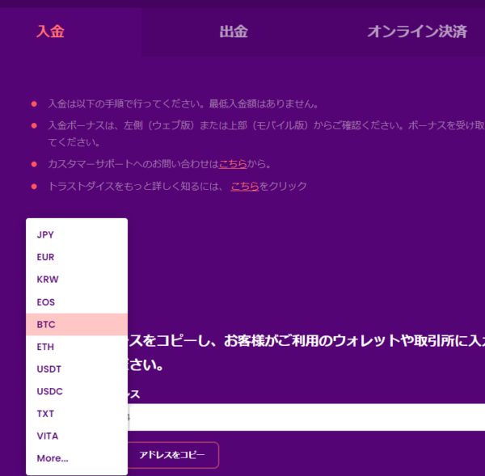This screenshot has width=485, height=476.
Task: Pick KRW from the currency options
Action: pos(48,280)
